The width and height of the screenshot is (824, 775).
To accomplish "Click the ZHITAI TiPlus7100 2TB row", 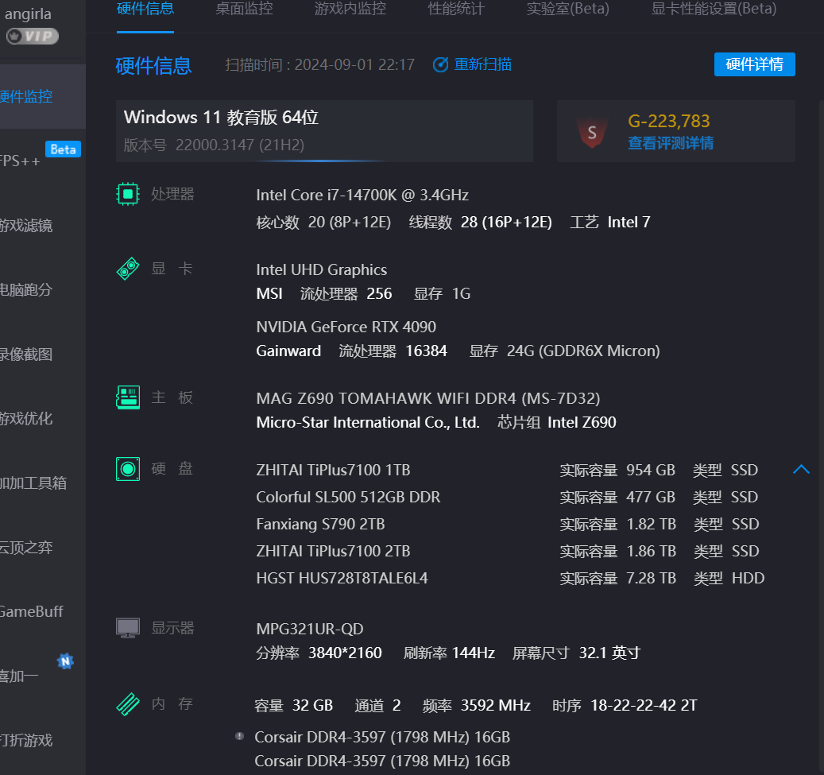I will click(x=507, y=551).
